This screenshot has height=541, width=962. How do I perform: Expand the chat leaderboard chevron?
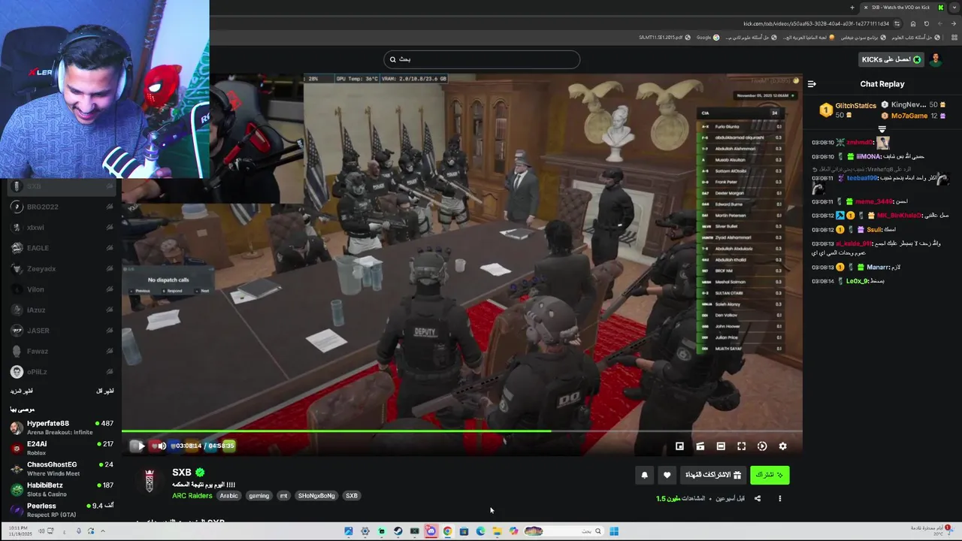coord(882,129)
